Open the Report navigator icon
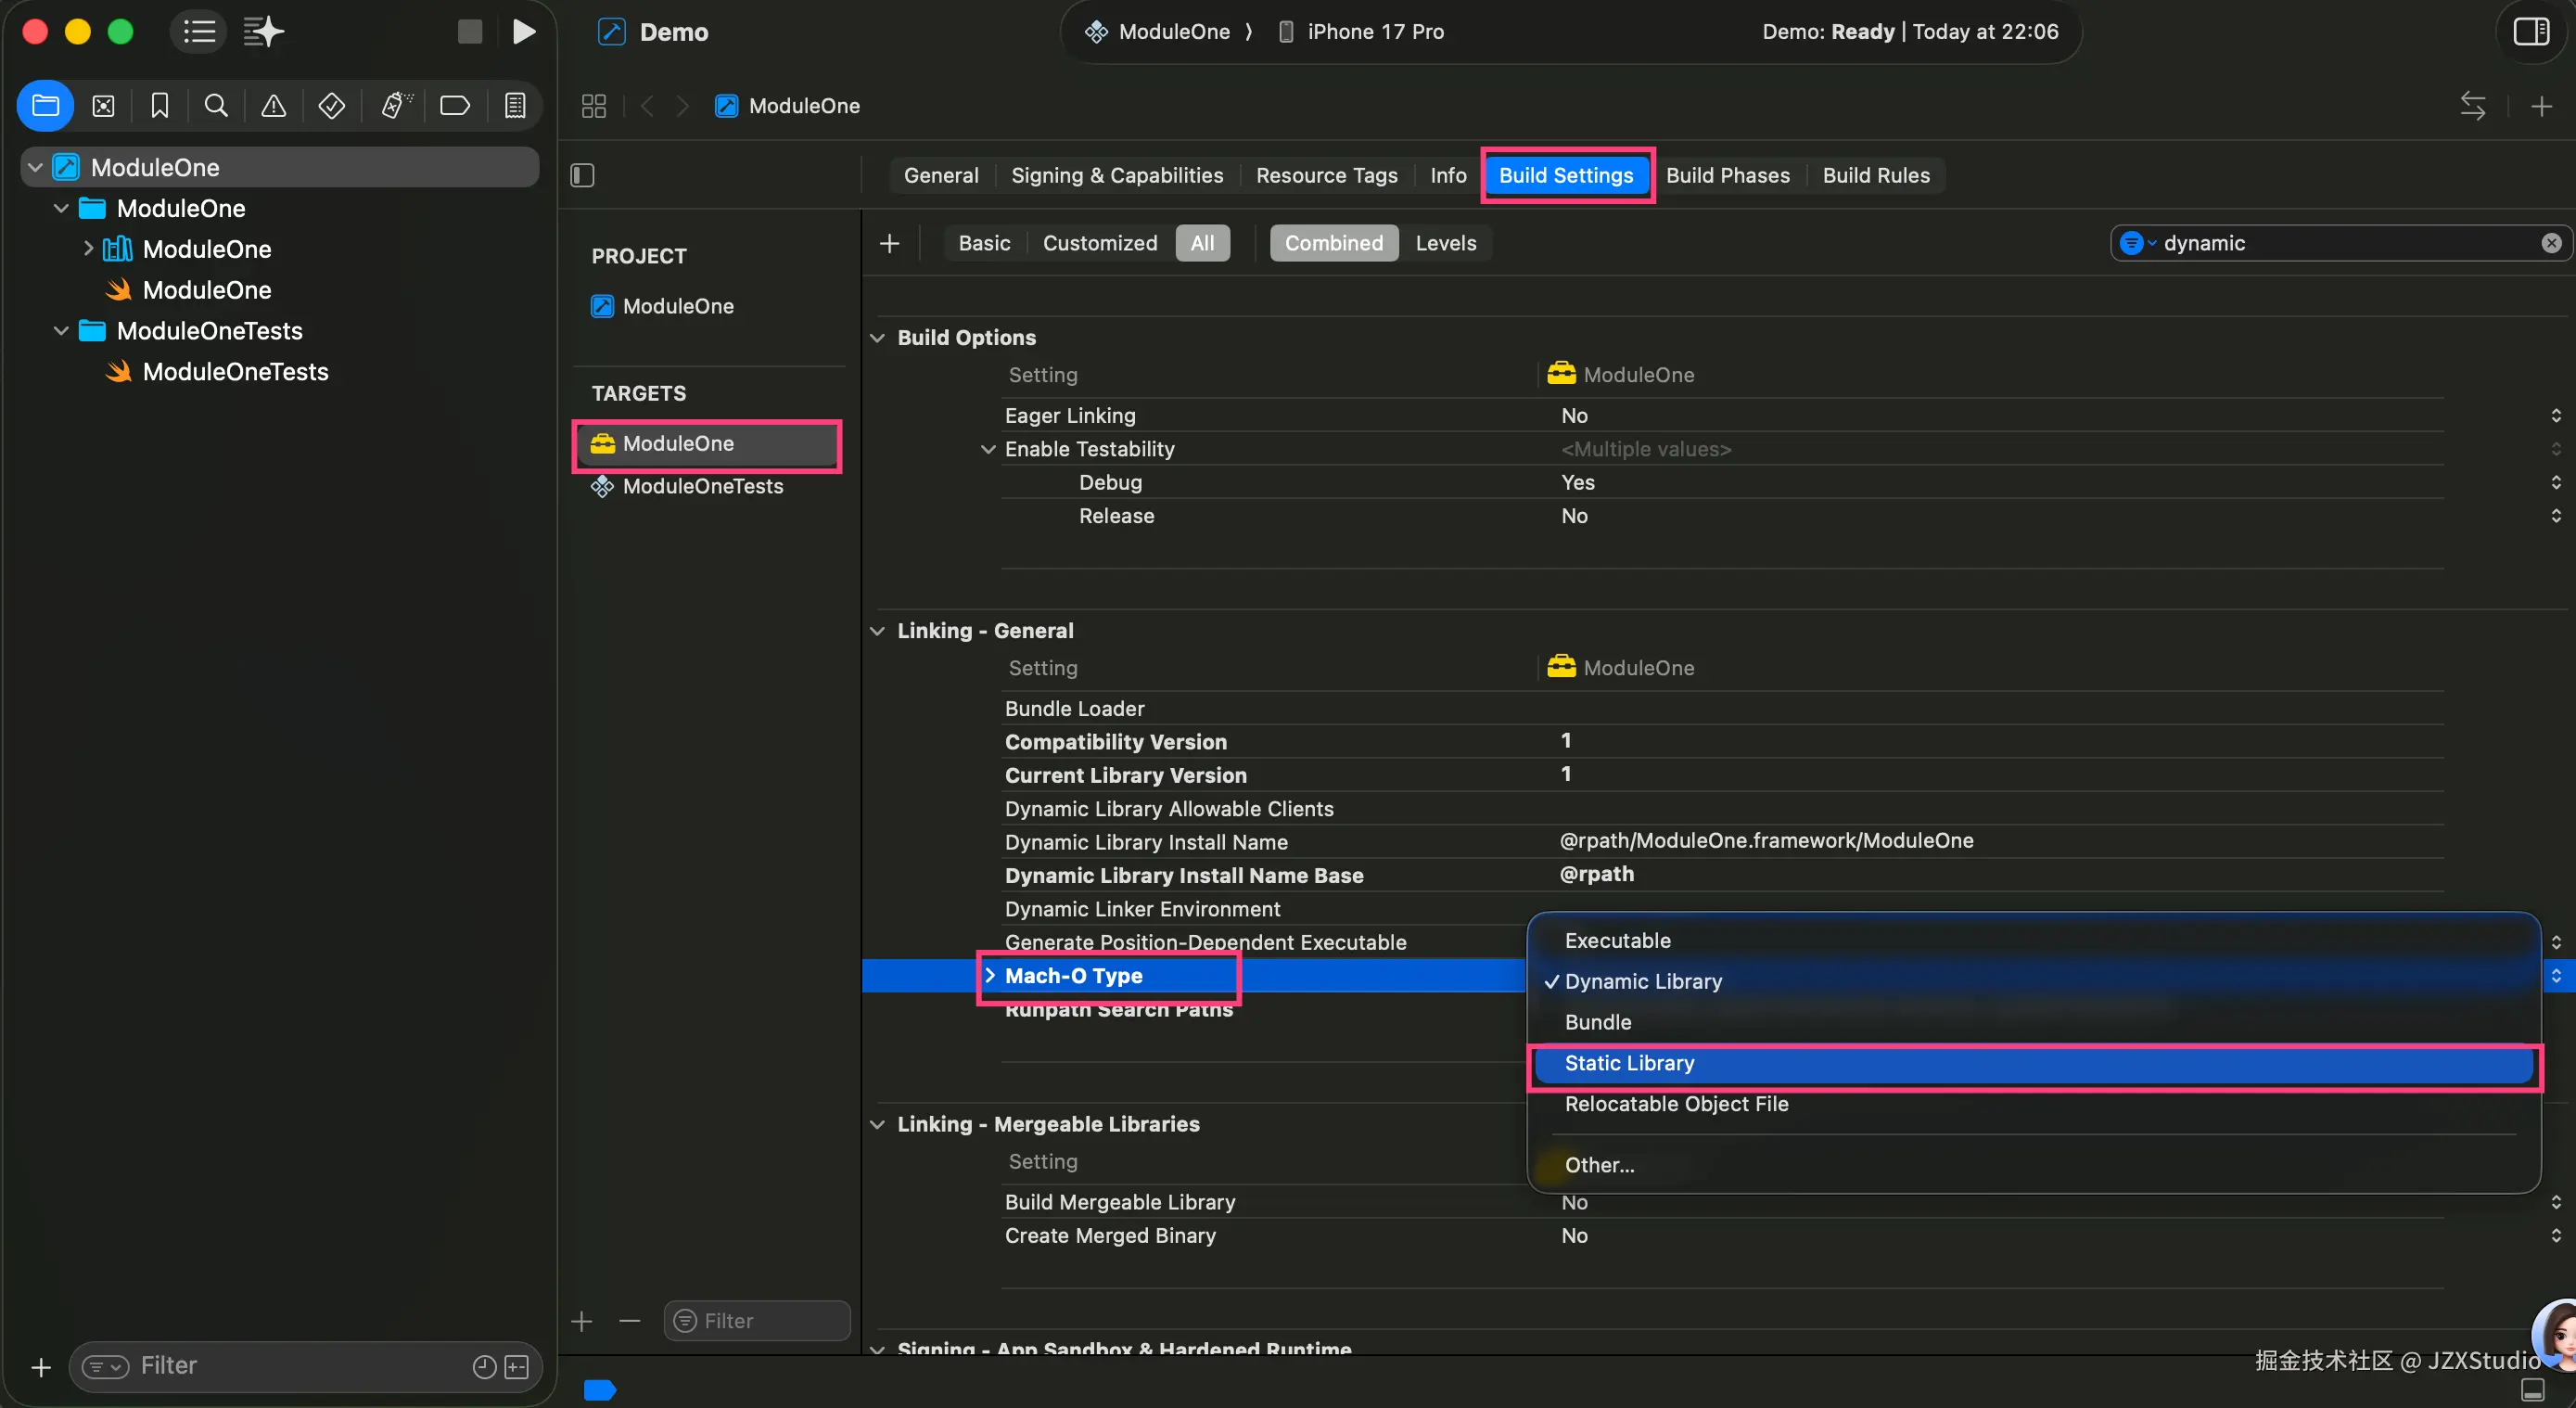The image size is (2576, 1408). point(515,106)
